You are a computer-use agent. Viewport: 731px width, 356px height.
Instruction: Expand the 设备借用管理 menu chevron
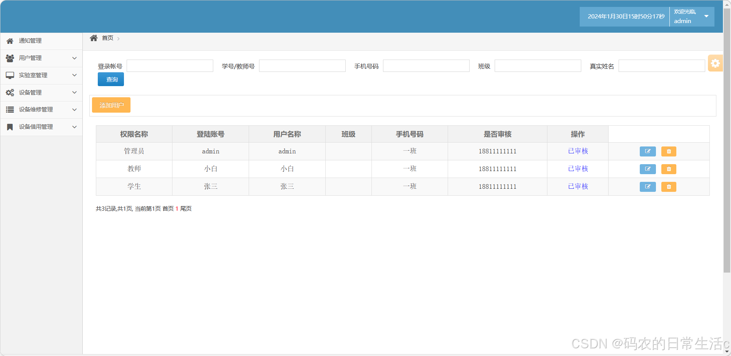pyautogui.click(x=74, y=127)
